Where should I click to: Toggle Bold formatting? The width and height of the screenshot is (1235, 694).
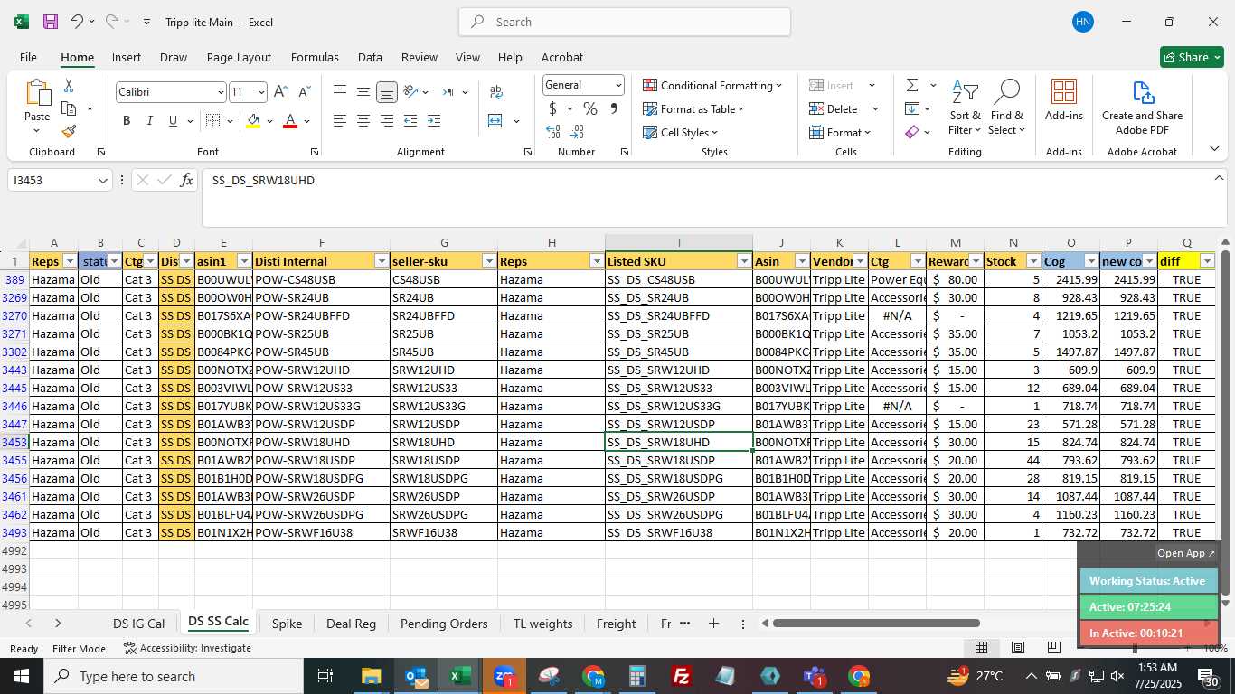(127, 121)
